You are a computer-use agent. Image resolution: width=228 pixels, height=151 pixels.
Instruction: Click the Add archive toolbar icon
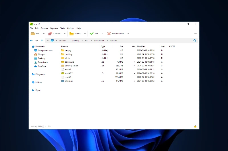[x=33, y=34]
